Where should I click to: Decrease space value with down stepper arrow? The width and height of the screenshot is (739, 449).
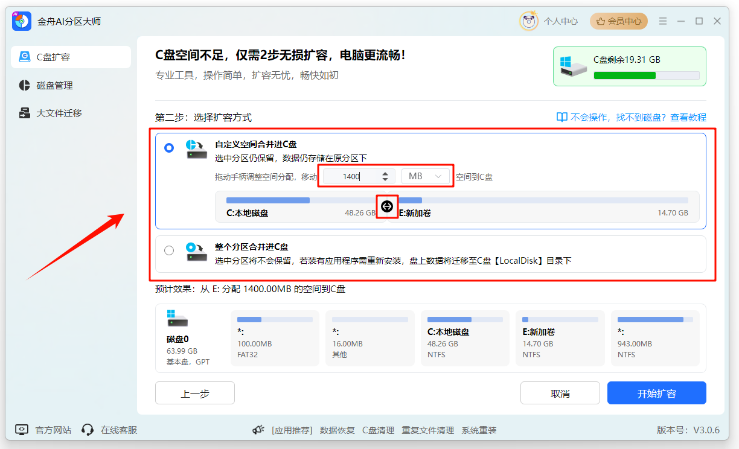pyautogui.click(x=385, y=179)
